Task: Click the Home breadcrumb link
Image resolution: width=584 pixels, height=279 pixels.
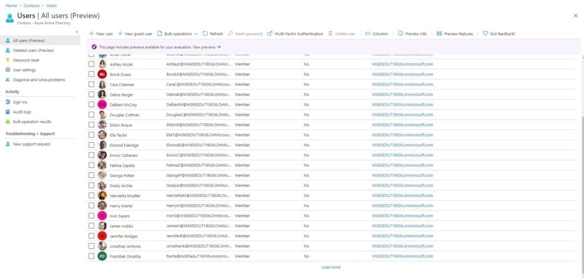Action: click(x=11, y=6)
